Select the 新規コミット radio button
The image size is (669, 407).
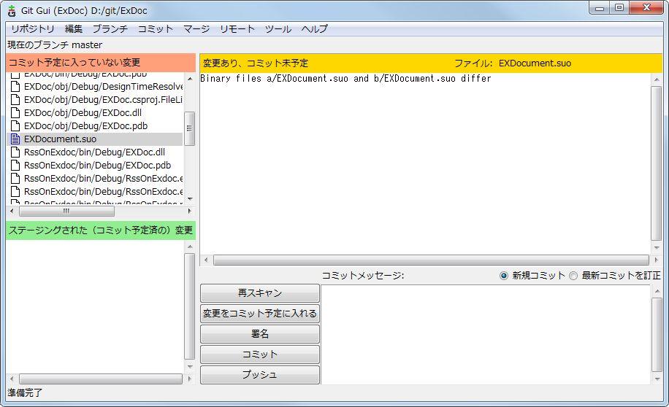[504, 276]
